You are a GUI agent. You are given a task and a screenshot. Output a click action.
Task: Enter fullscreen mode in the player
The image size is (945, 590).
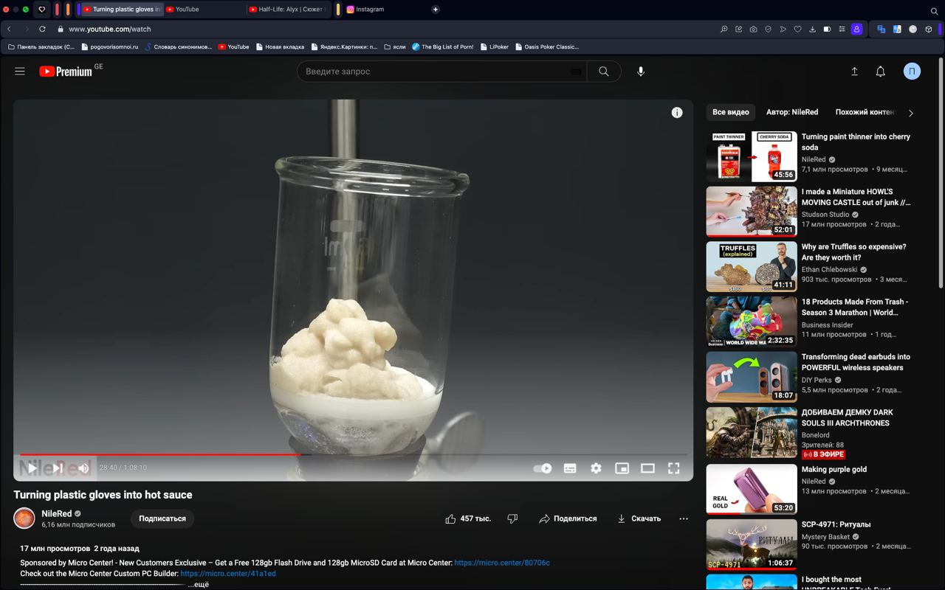click(673, 468)
